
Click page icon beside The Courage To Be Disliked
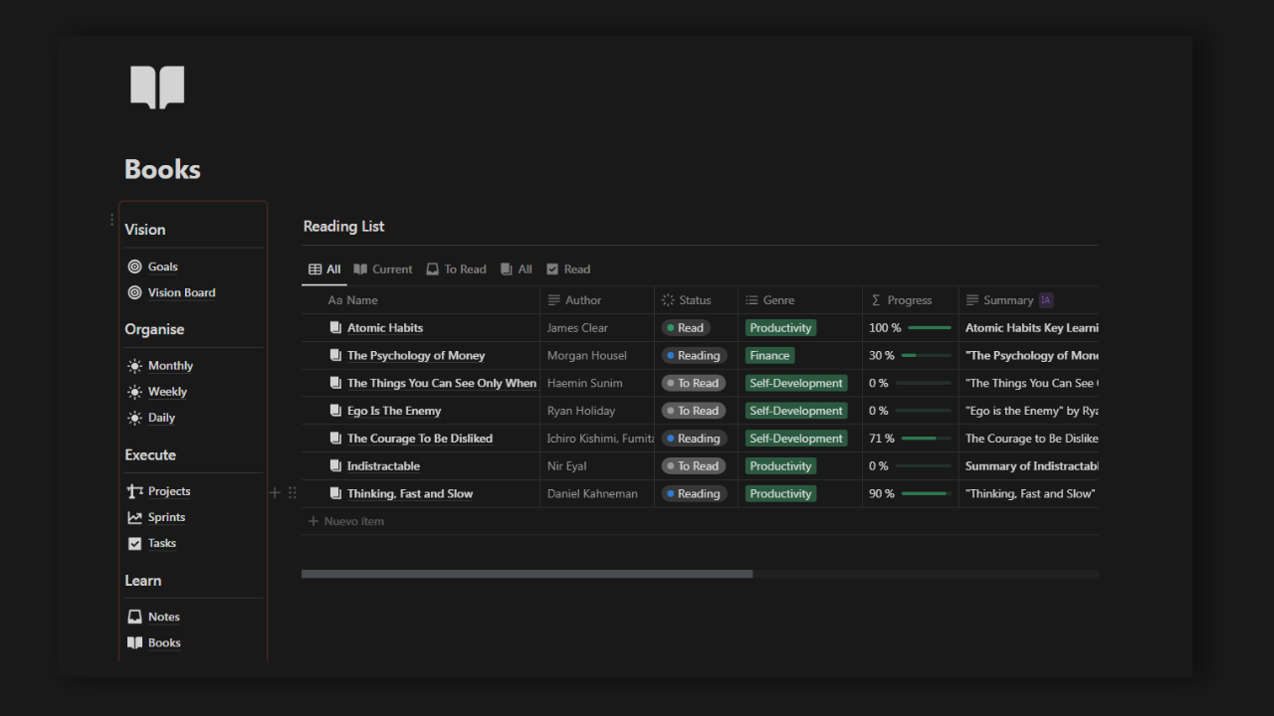coord(336,439)
